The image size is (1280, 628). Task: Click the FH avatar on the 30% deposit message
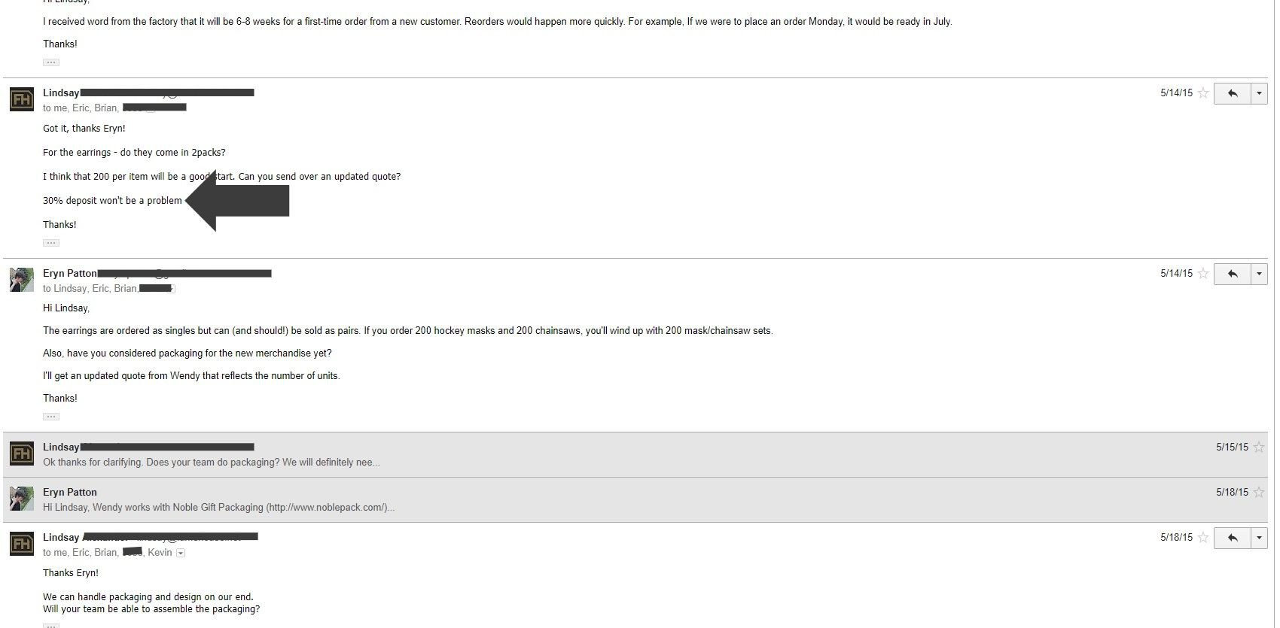(x=22, y=99)
